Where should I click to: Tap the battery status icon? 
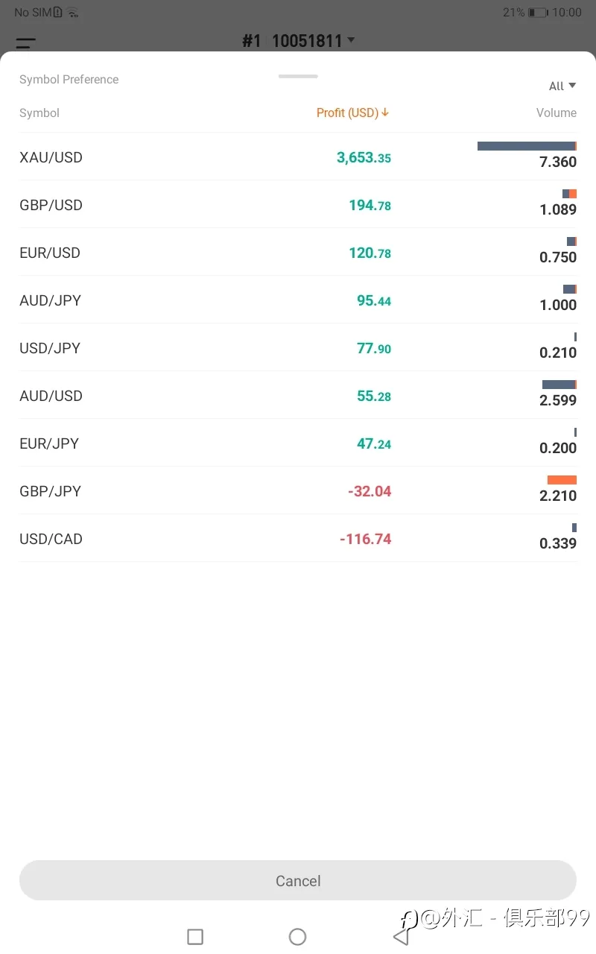click(x=538, y=13)
